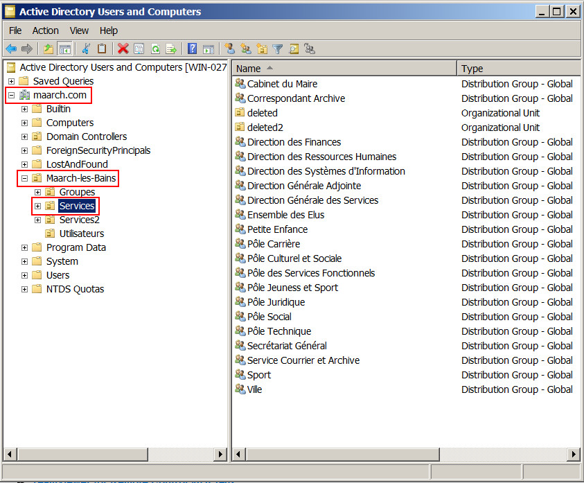This screenshot has height=483, width=584.
Task: Select Utilisateurs in the tree
Action: 81,234
